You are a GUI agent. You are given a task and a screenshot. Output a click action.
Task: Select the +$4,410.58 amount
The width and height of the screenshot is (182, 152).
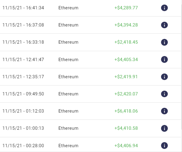(126, 129)
